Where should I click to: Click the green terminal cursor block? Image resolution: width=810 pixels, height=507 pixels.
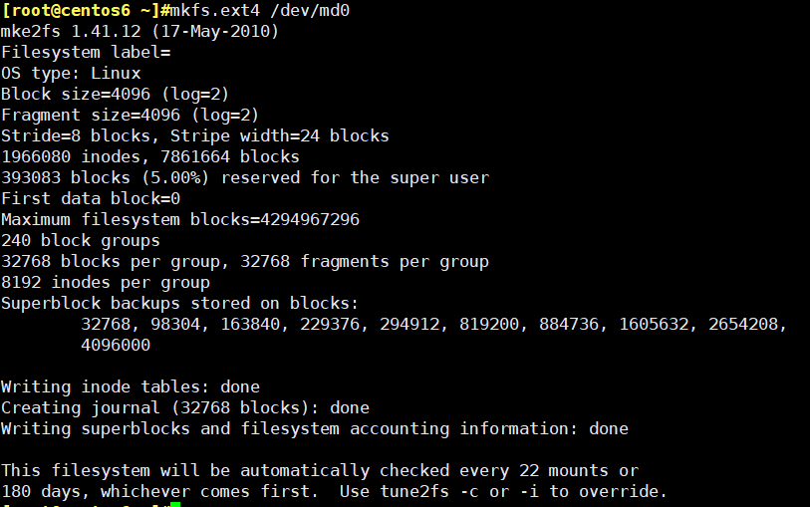pos(175,504)
